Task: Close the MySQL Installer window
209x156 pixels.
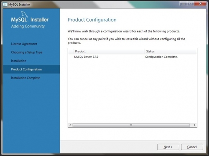Action: click(200, 4)
